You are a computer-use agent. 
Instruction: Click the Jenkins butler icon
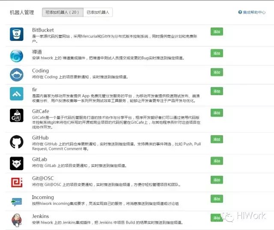[17, 220]
